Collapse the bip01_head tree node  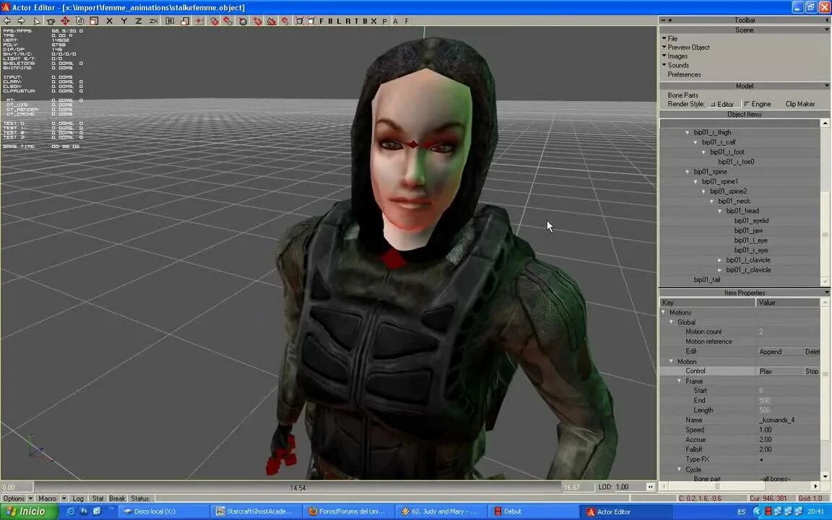720,211
